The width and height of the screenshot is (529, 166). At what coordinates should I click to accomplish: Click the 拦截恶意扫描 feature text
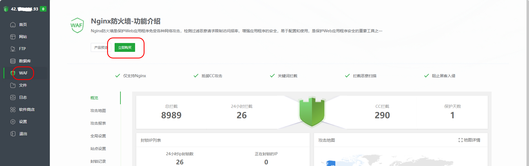365,76
